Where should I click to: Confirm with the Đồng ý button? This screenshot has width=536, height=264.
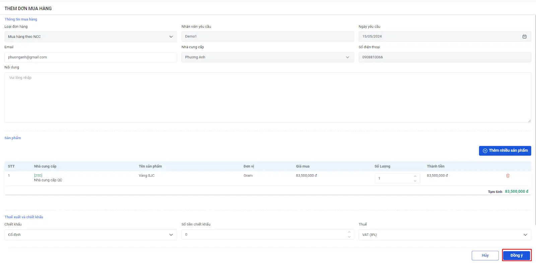517,255
